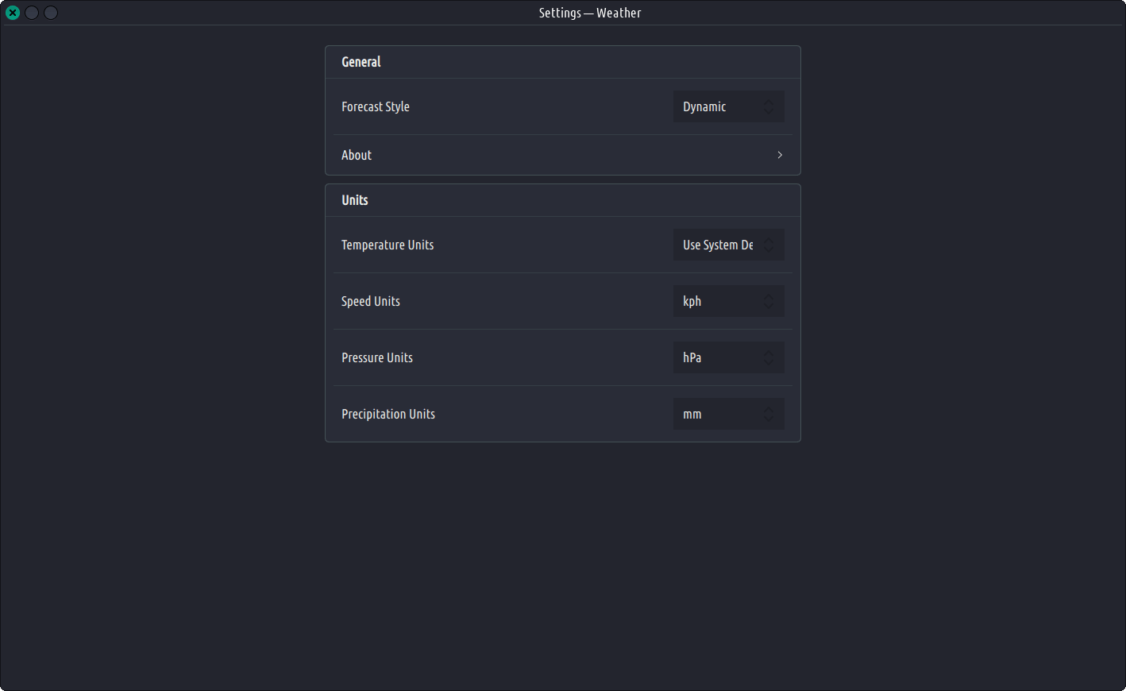The height and width of the screenshot is (691, 1126).
Task: Click the chevron arrow in the About row
Action: click(780, 155)
